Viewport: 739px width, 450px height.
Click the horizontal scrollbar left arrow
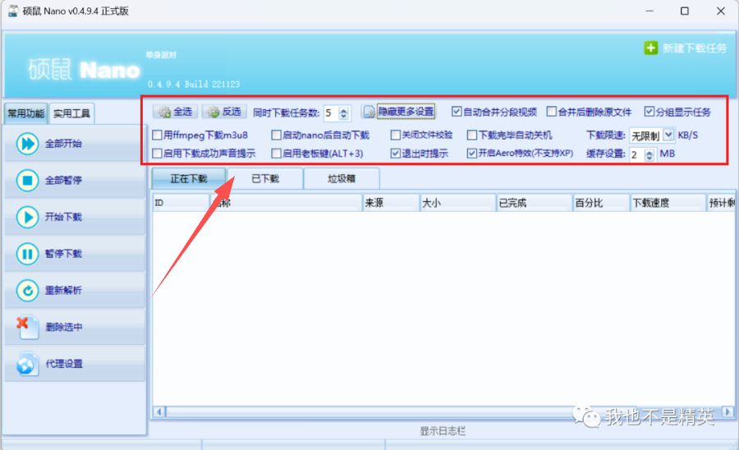click(158, 412)
